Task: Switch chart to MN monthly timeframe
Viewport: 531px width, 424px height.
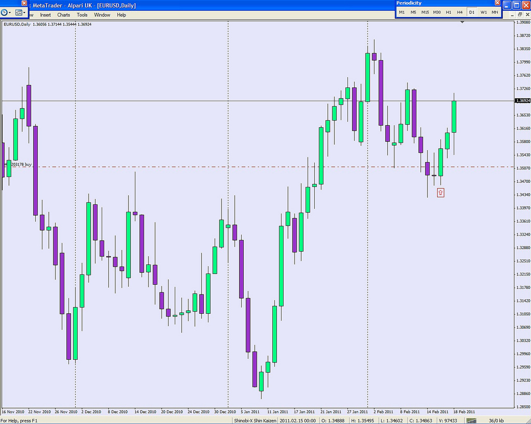Action: pos(495,12)
